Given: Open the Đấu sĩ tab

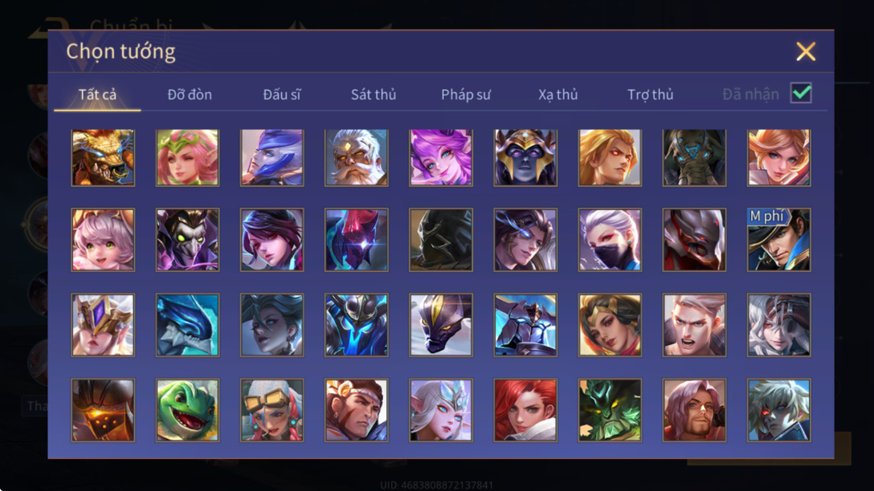Looking at the screenshot, I should point(281,95).
